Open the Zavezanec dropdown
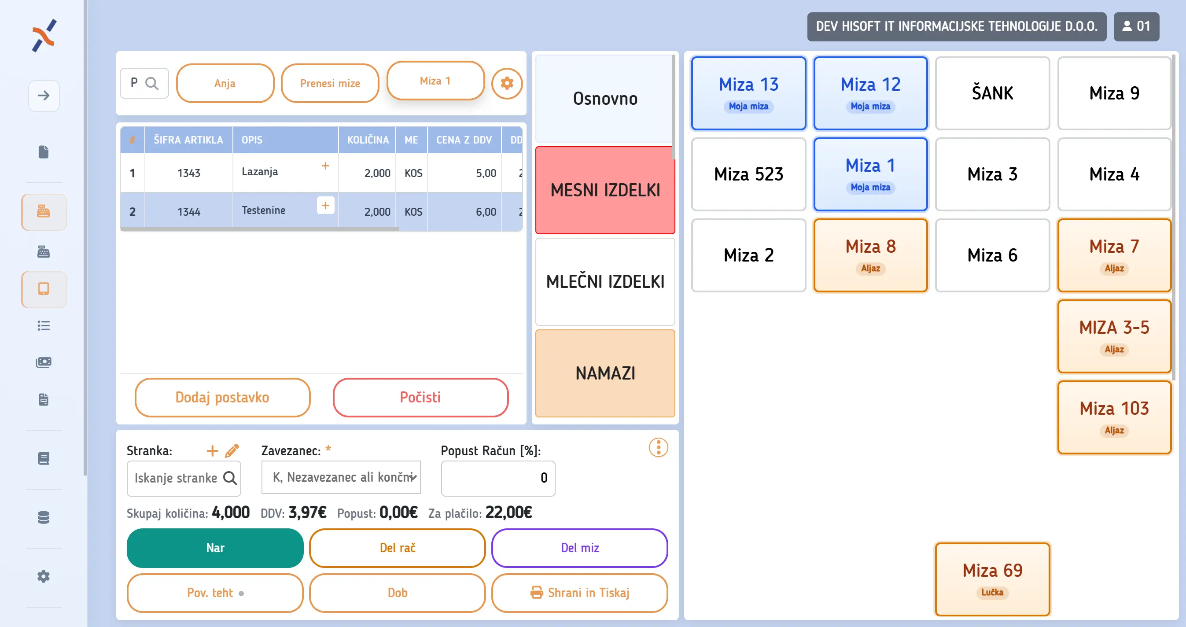Image resolution: width=1186 pixels, height=627 pixels. (x=341, y=477)
